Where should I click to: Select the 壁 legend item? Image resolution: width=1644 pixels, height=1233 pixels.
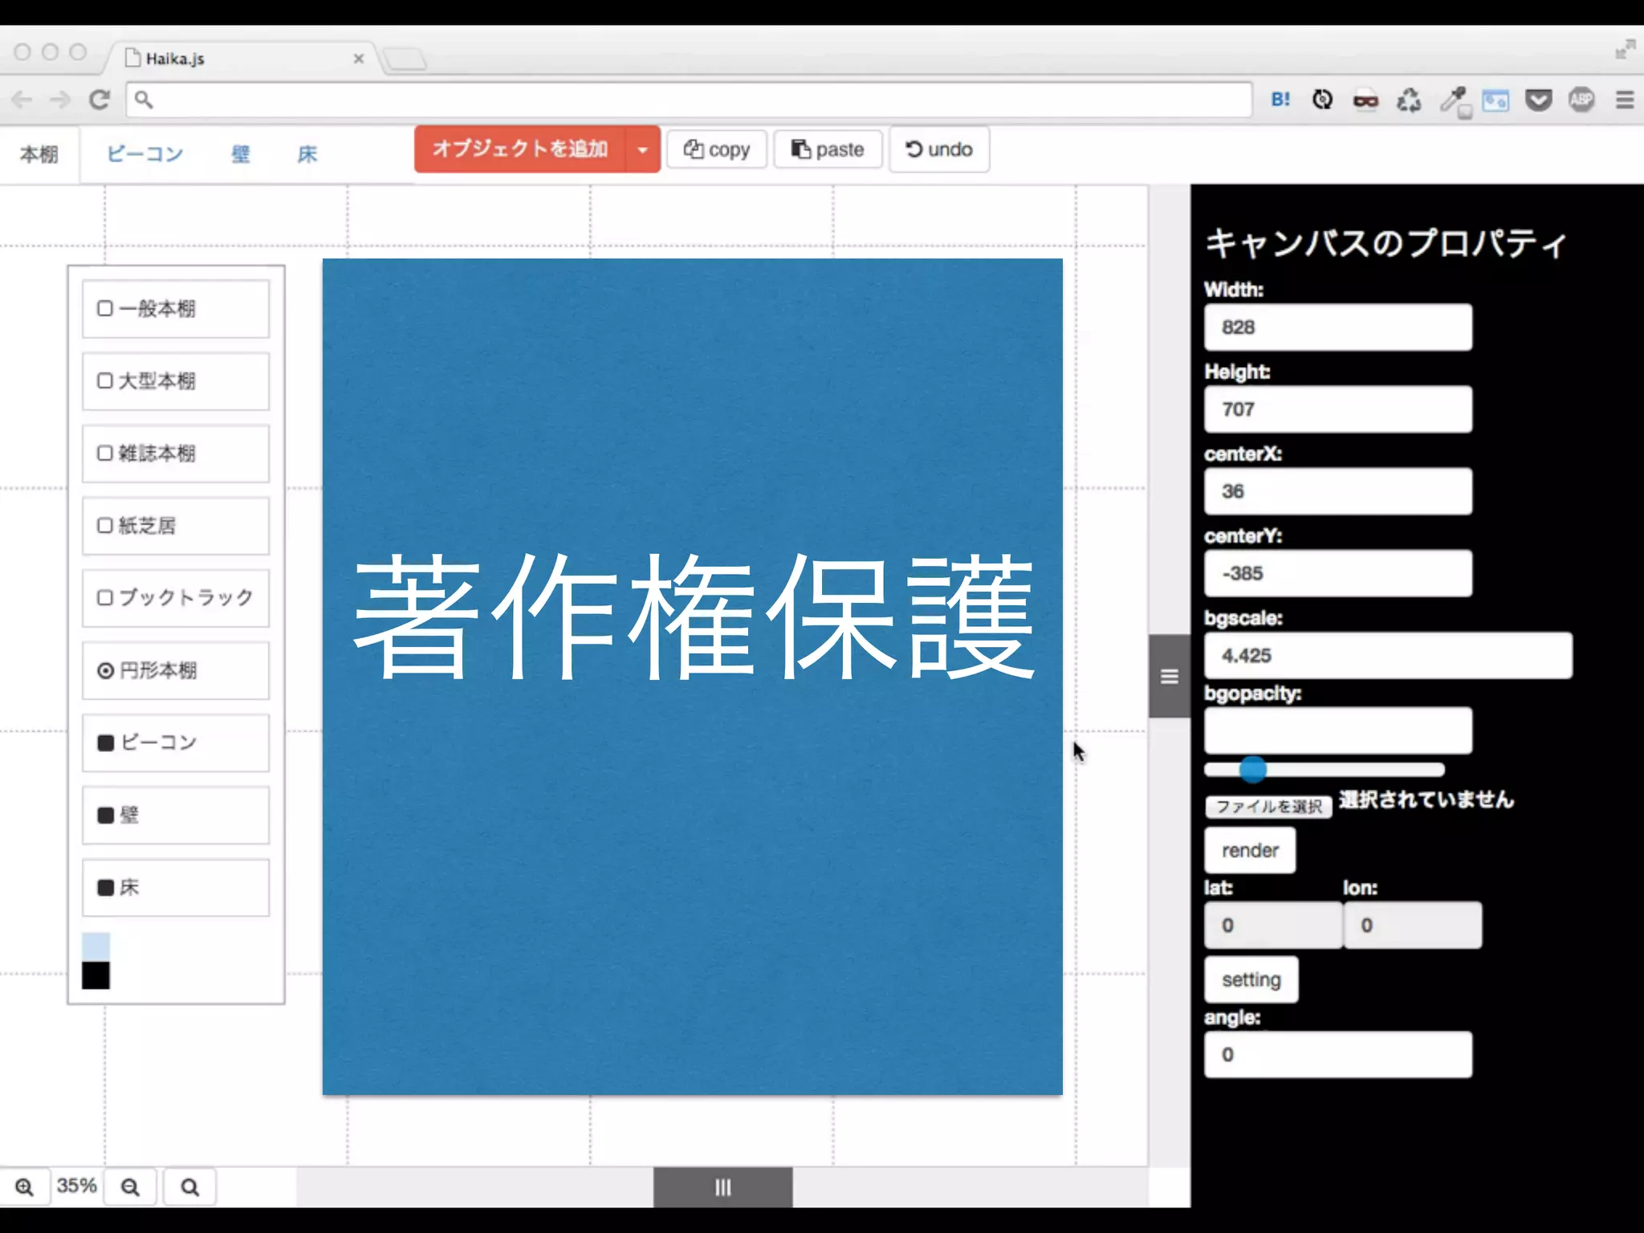click(176, 815)
